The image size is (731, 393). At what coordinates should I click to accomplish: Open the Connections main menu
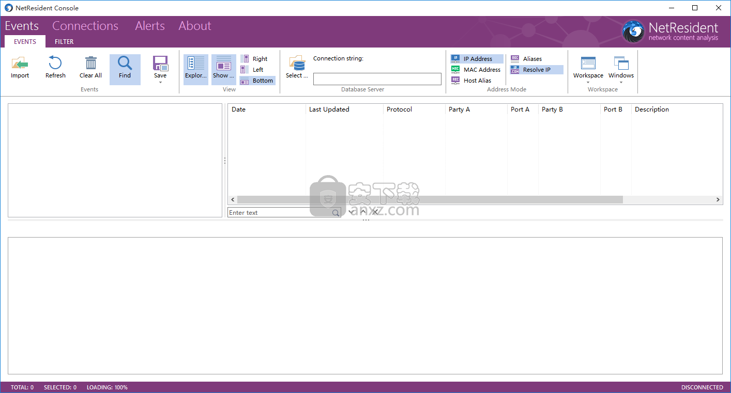85,26
